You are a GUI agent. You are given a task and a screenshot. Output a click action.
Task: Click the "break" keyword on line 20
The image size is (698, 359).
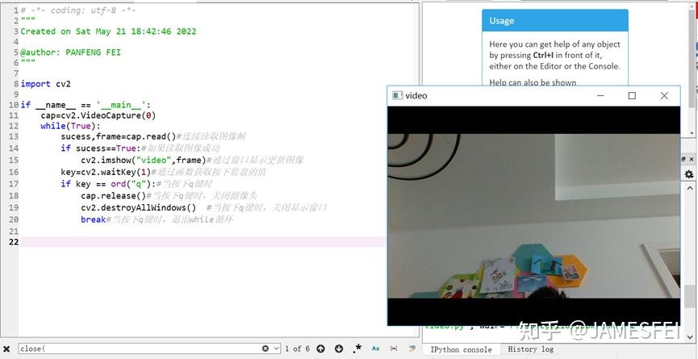pyautogui.click(x=94, y=219)
